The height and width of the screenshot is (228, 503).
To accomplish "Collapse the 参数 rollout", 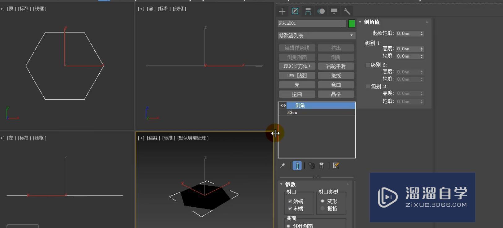I will coord(281,184).
